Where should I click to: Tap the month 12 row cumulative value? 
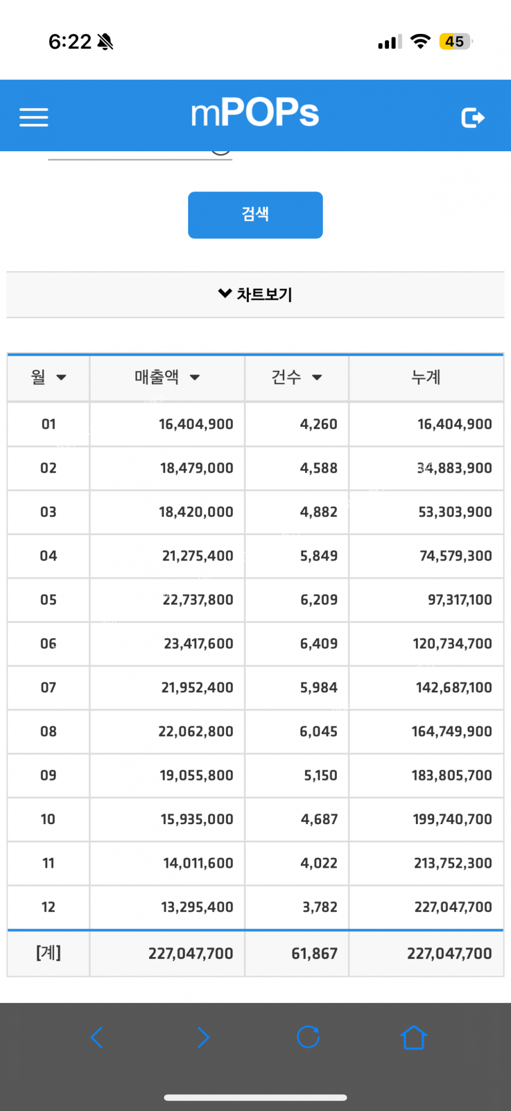pos(453,907)
